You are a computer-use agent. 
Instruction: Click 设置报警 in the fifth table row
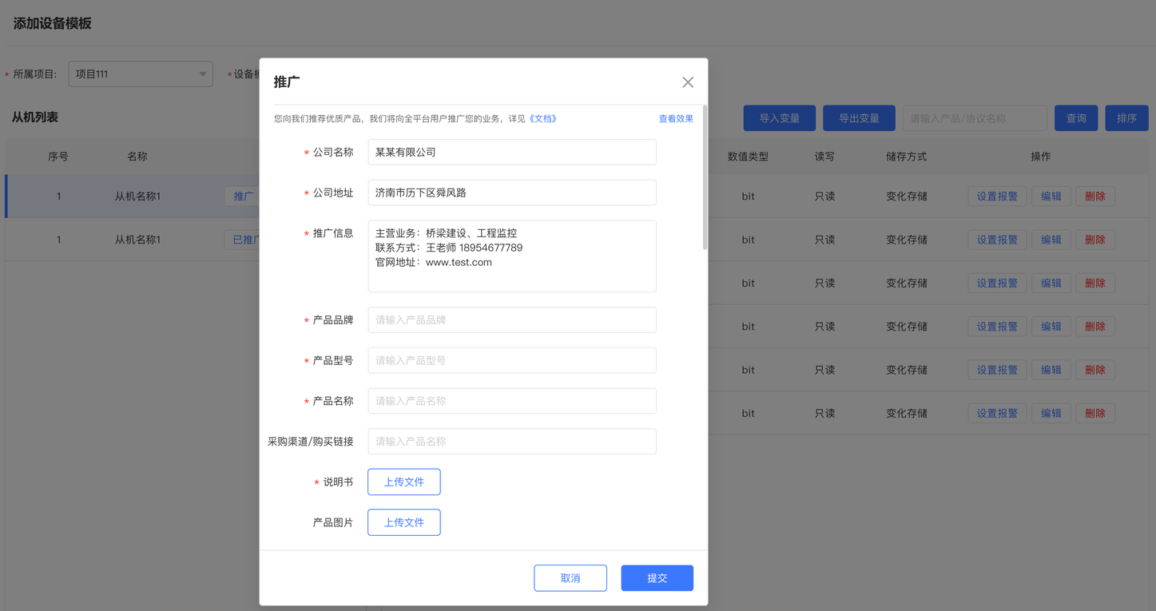(x=997, y=370)
